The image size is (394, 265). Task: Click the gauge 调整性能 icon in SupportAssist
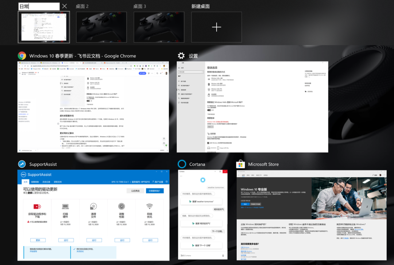pyautogui.click(x=121, y=206)
